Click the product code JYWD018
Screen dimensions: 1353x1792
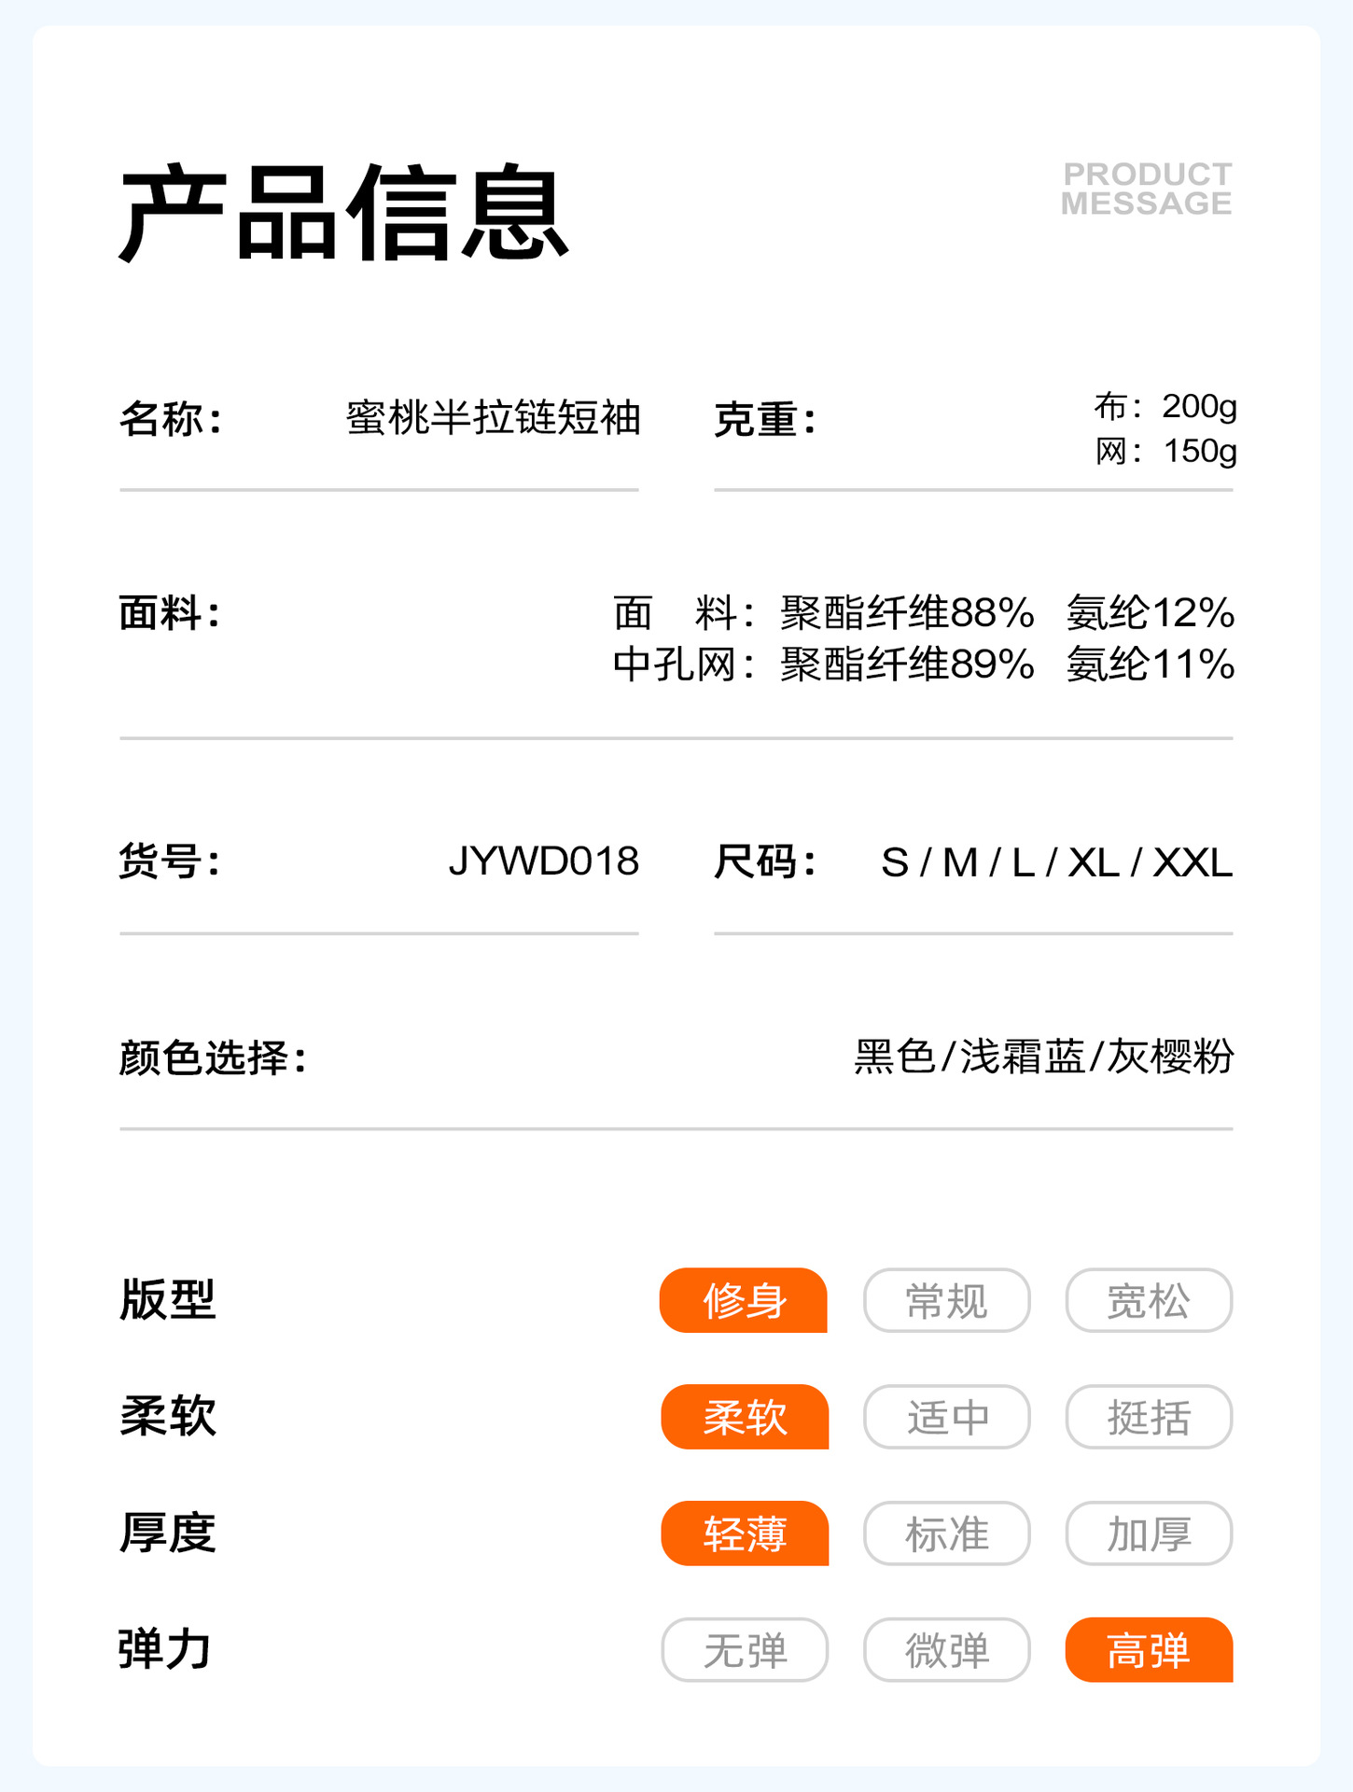coord(543,861)
